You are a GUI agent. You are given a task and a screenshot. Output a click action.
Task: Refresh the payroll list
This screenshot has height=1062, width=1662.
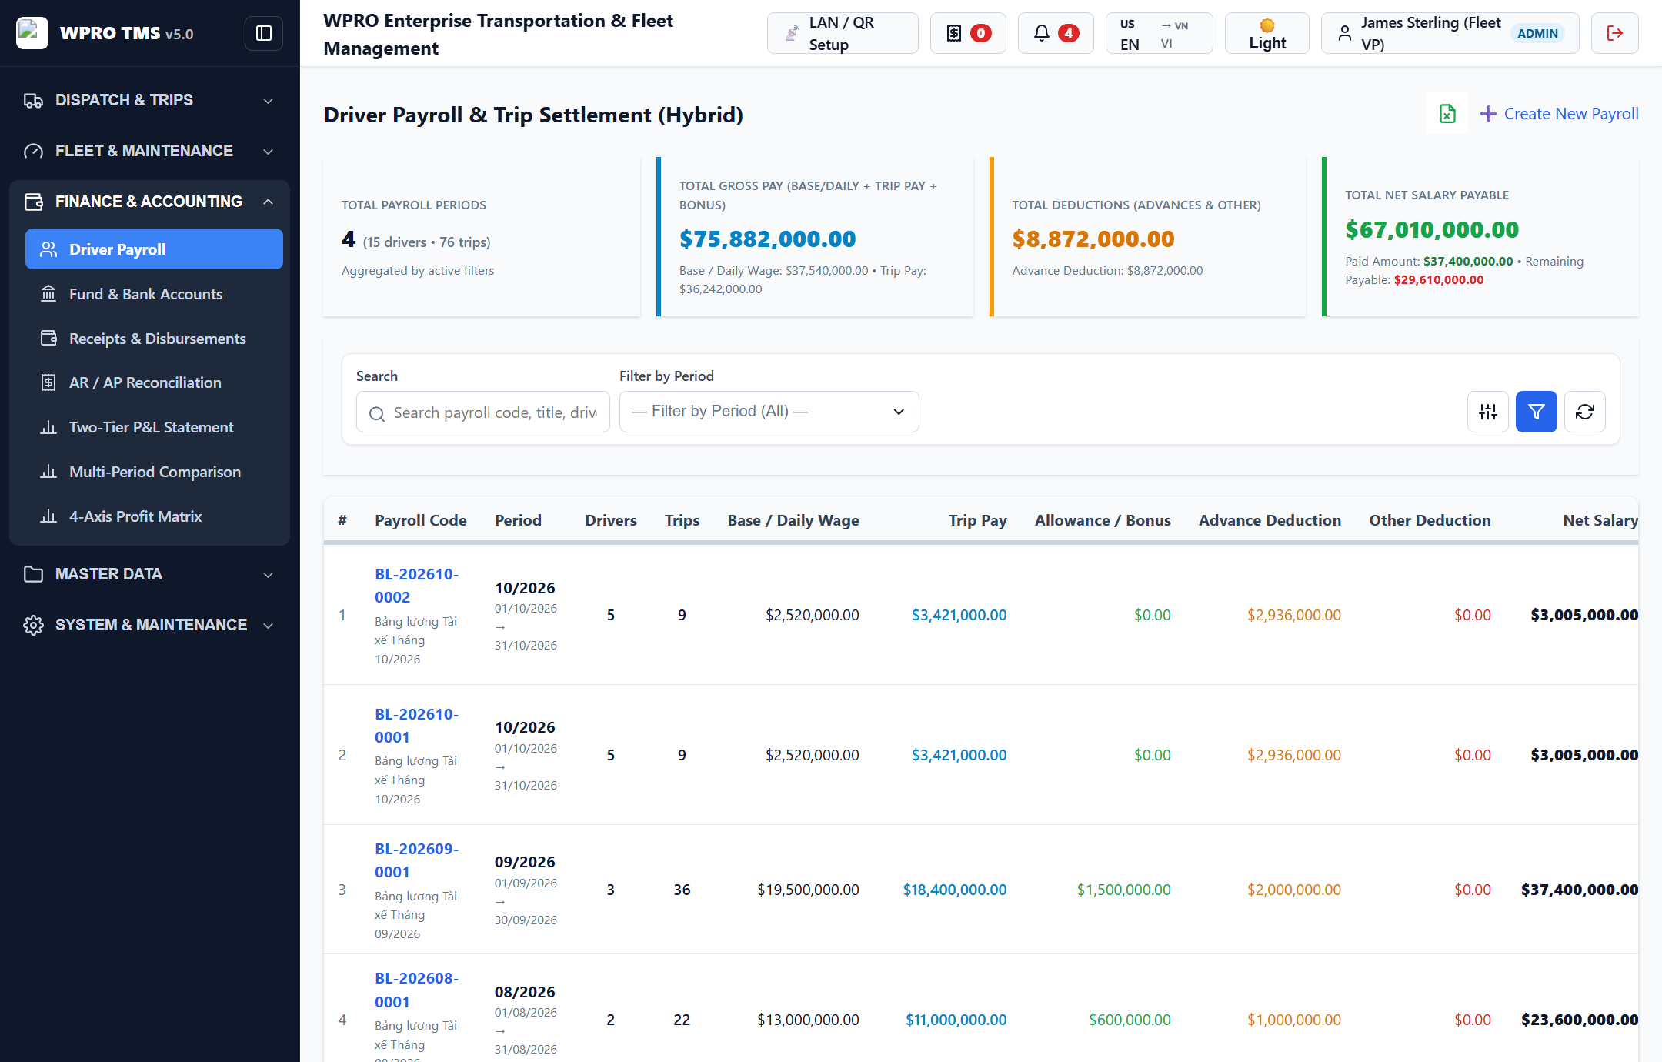tap(1585, 412)
